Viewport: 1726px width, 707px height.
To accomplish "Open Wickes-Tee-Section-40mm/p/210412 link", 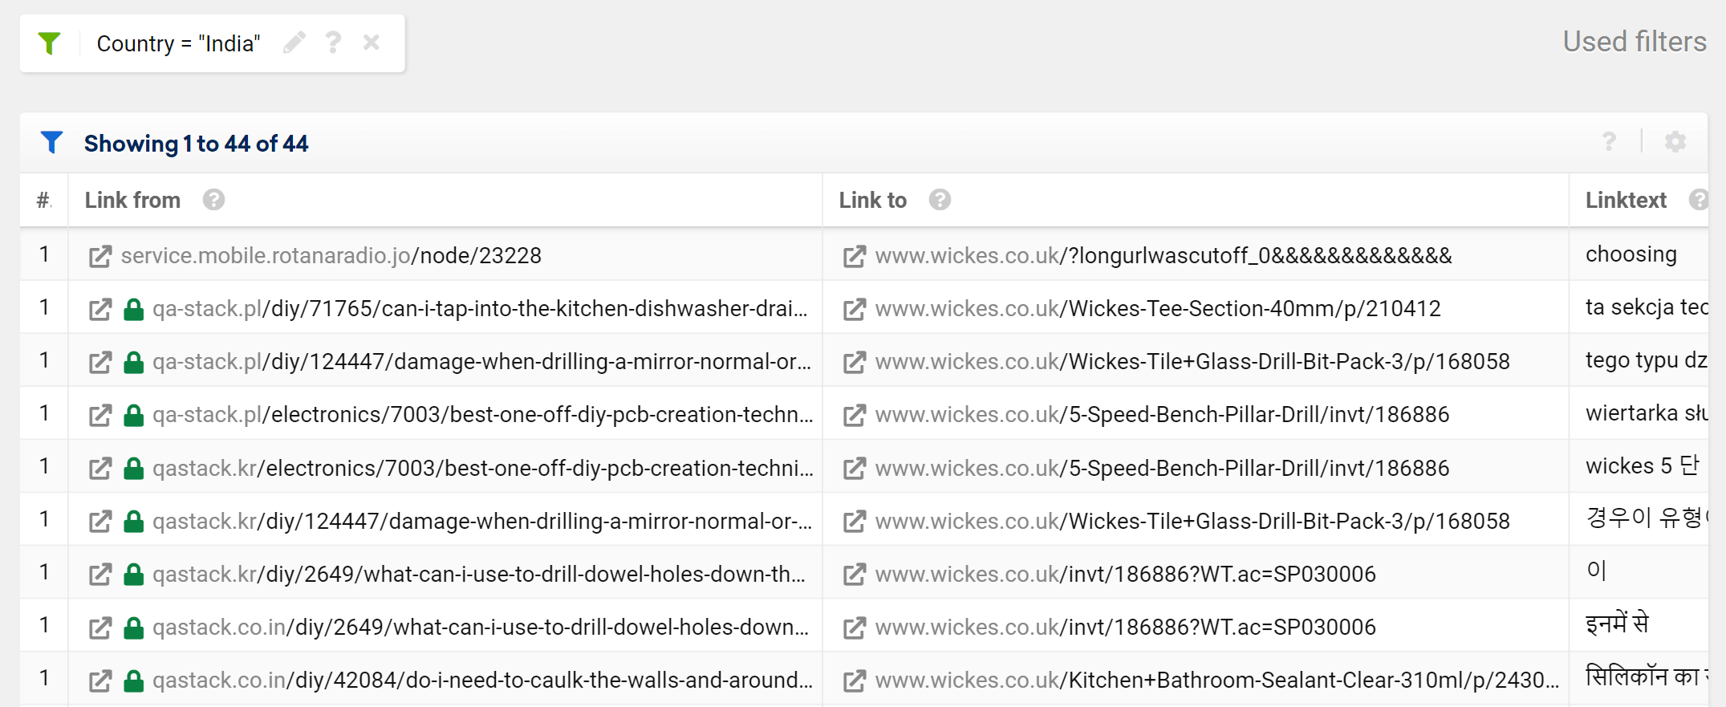I will 1158,308.
